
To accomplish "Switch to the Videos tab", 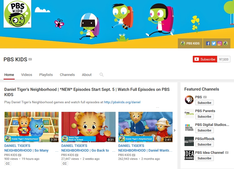I will [x=27, y=75].
